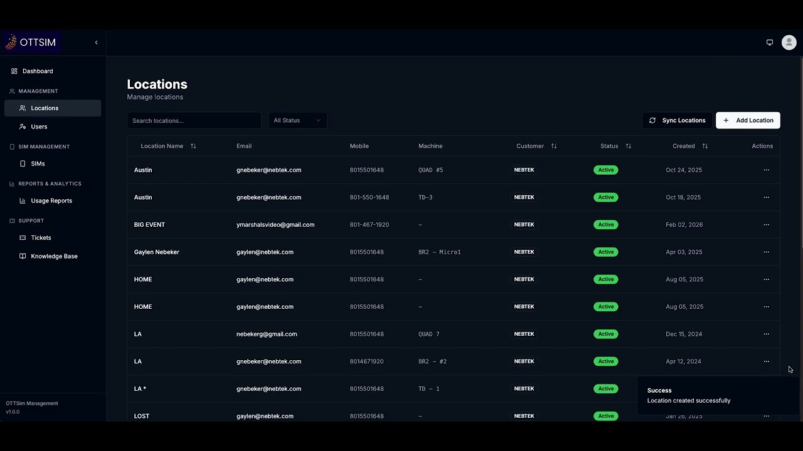The height and width of the screenshot is (451, 803).
Task: Sort by Customer column arrows
Action: (554, 146)
